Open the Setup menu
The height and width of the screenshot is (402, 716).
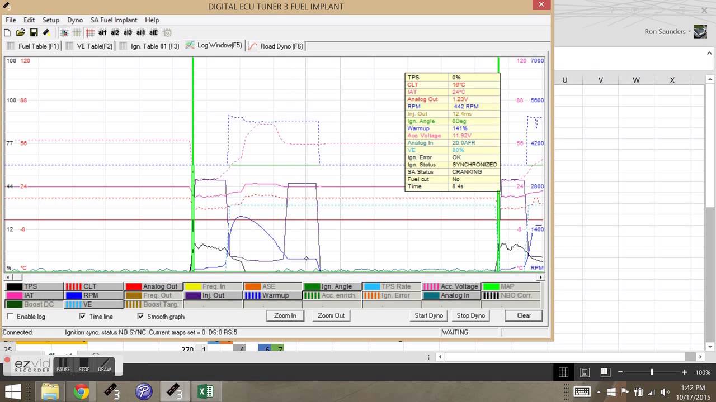tap(51, 20)
